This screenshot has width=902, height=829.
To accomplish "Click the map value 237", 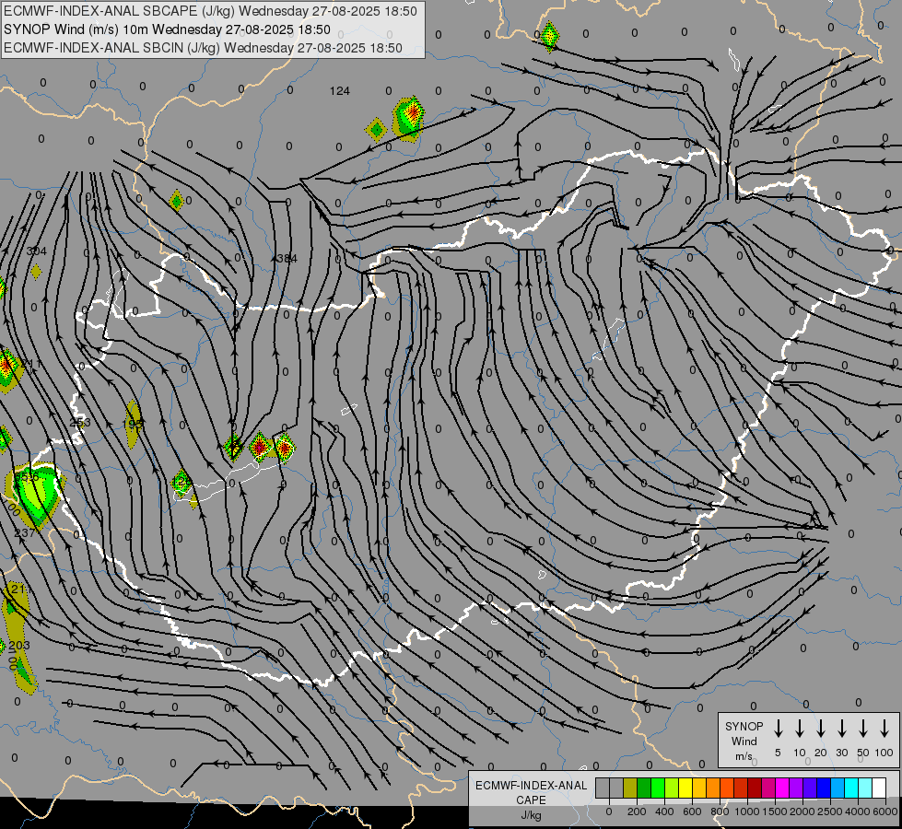I will coord(24,532).
